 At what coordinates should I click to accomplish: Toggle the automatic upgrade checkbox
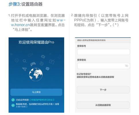click(13, 105)
